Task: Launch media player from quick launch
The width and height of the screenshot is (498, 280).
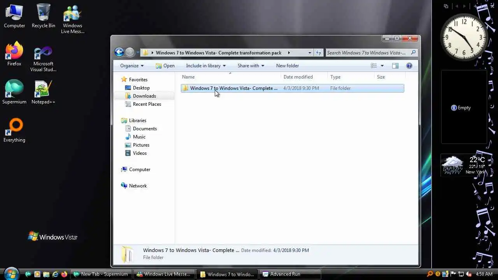Action: (37, 274)
